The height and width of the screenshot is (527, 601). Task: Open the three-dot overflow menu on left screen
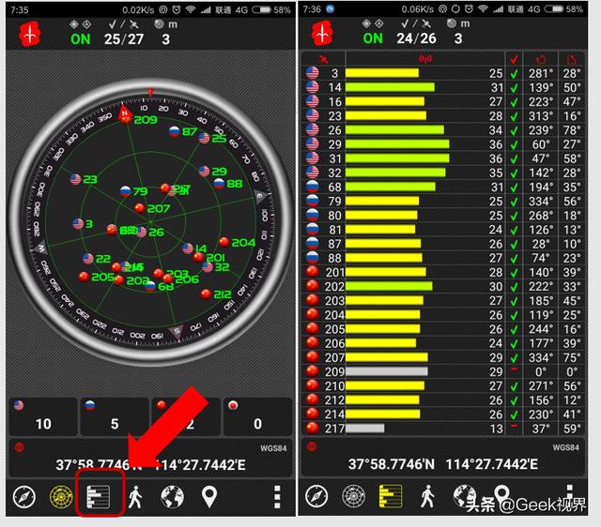(x=276, y=496)
